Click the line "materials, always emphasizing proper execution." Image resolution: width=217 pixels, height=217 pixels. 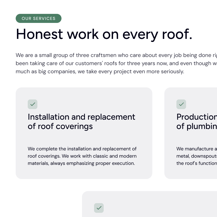coord(81,163)
